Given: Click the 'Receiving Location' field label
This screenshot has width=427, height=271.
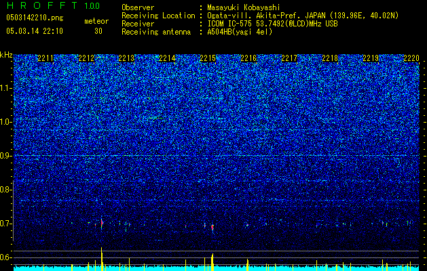Looking at the screenshot, I should [x=158, y=16].
